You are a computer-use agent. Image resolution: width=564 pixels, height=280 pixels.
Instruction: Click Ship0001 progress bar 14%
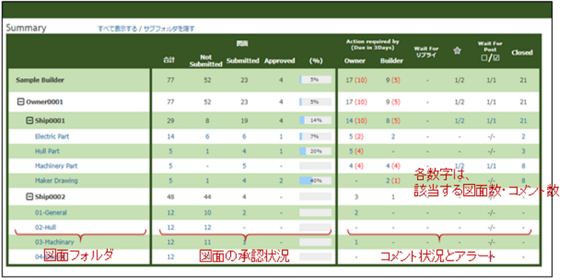[315, 120]
